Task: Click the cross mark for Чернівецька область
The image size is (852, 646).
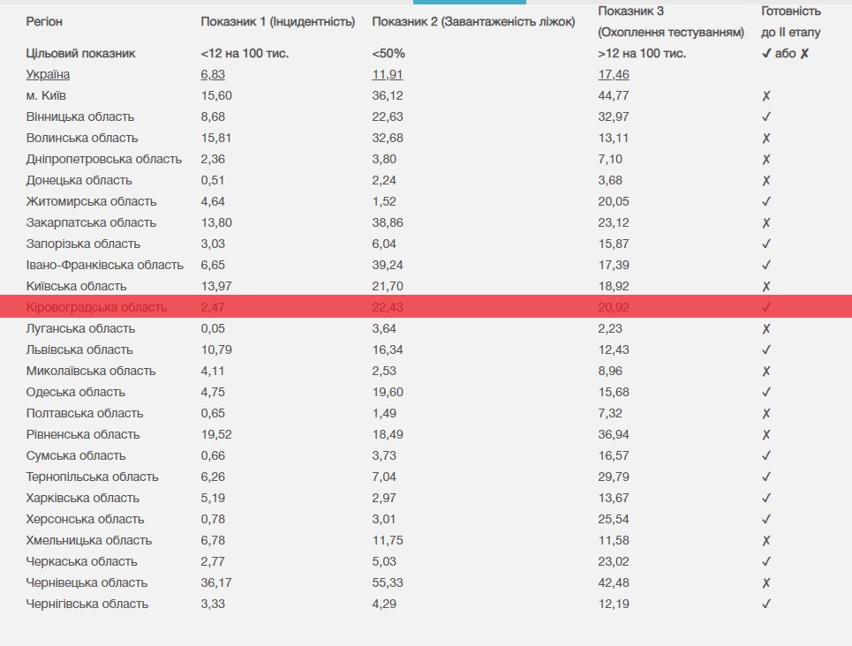Action: click(766, 583)
